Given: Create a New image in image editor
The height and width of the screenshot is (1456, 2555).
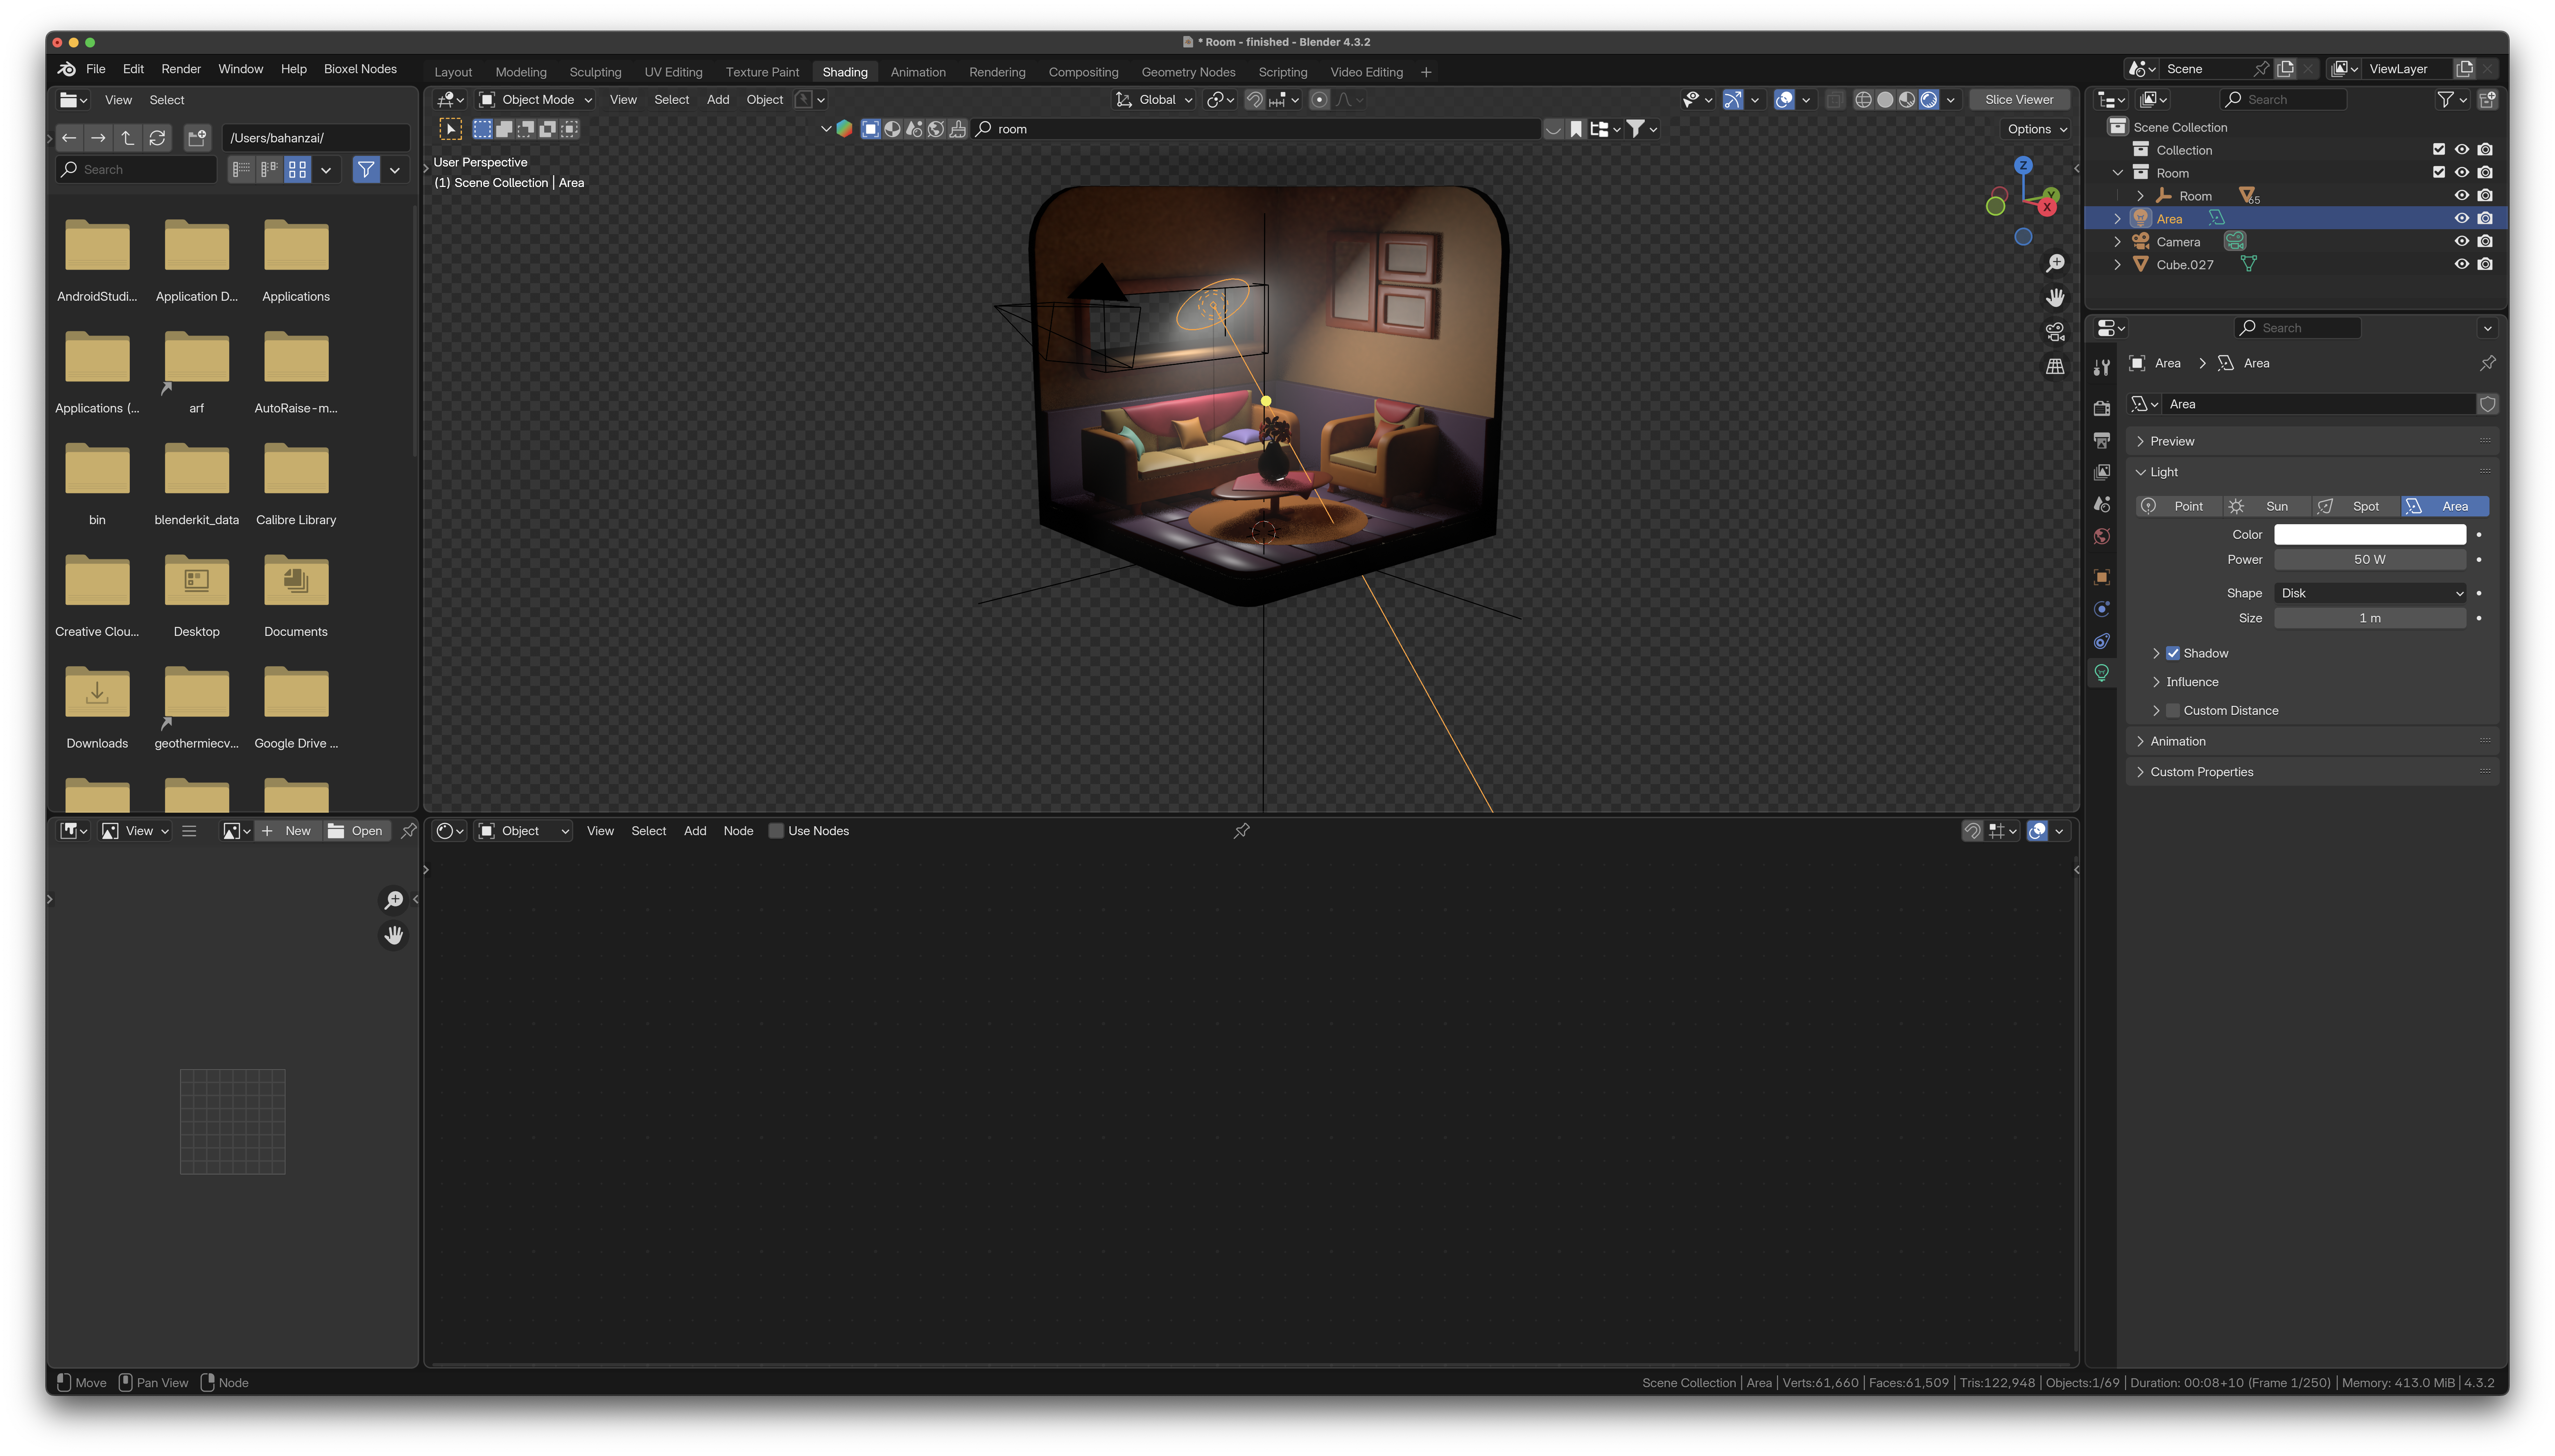Looking at the screenshot, I should point(288,831).
